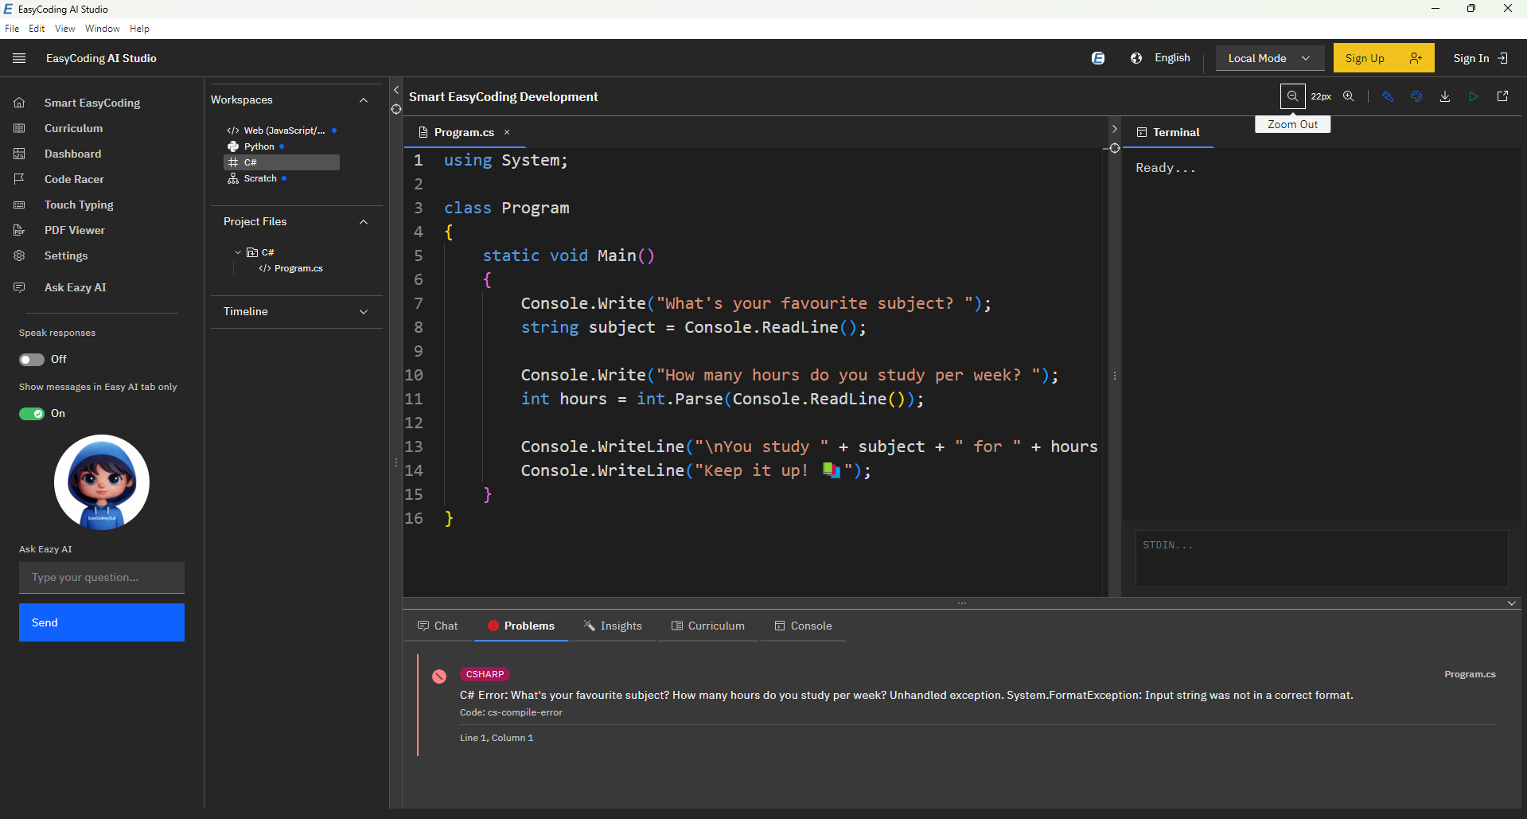
Task: Zoom out the editor font
Action: pos(1292,96)
